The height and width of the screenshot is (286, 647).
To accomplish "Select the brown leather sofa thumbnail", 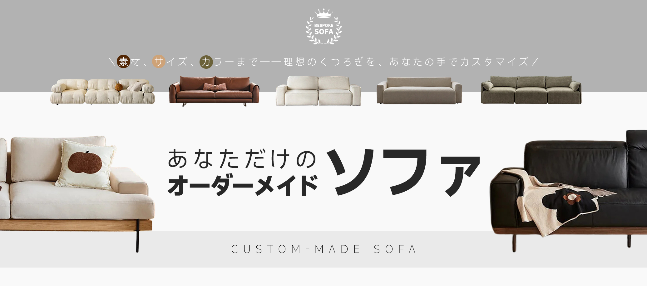I will click(214, 91).
